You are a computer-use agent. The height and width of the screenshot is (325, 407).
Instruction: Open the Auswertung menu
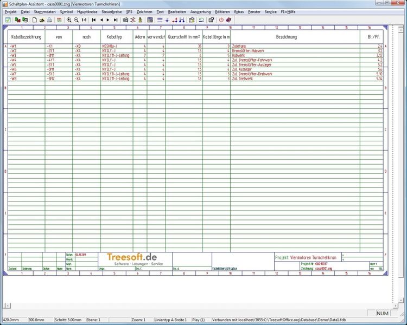tap(200, 11)
